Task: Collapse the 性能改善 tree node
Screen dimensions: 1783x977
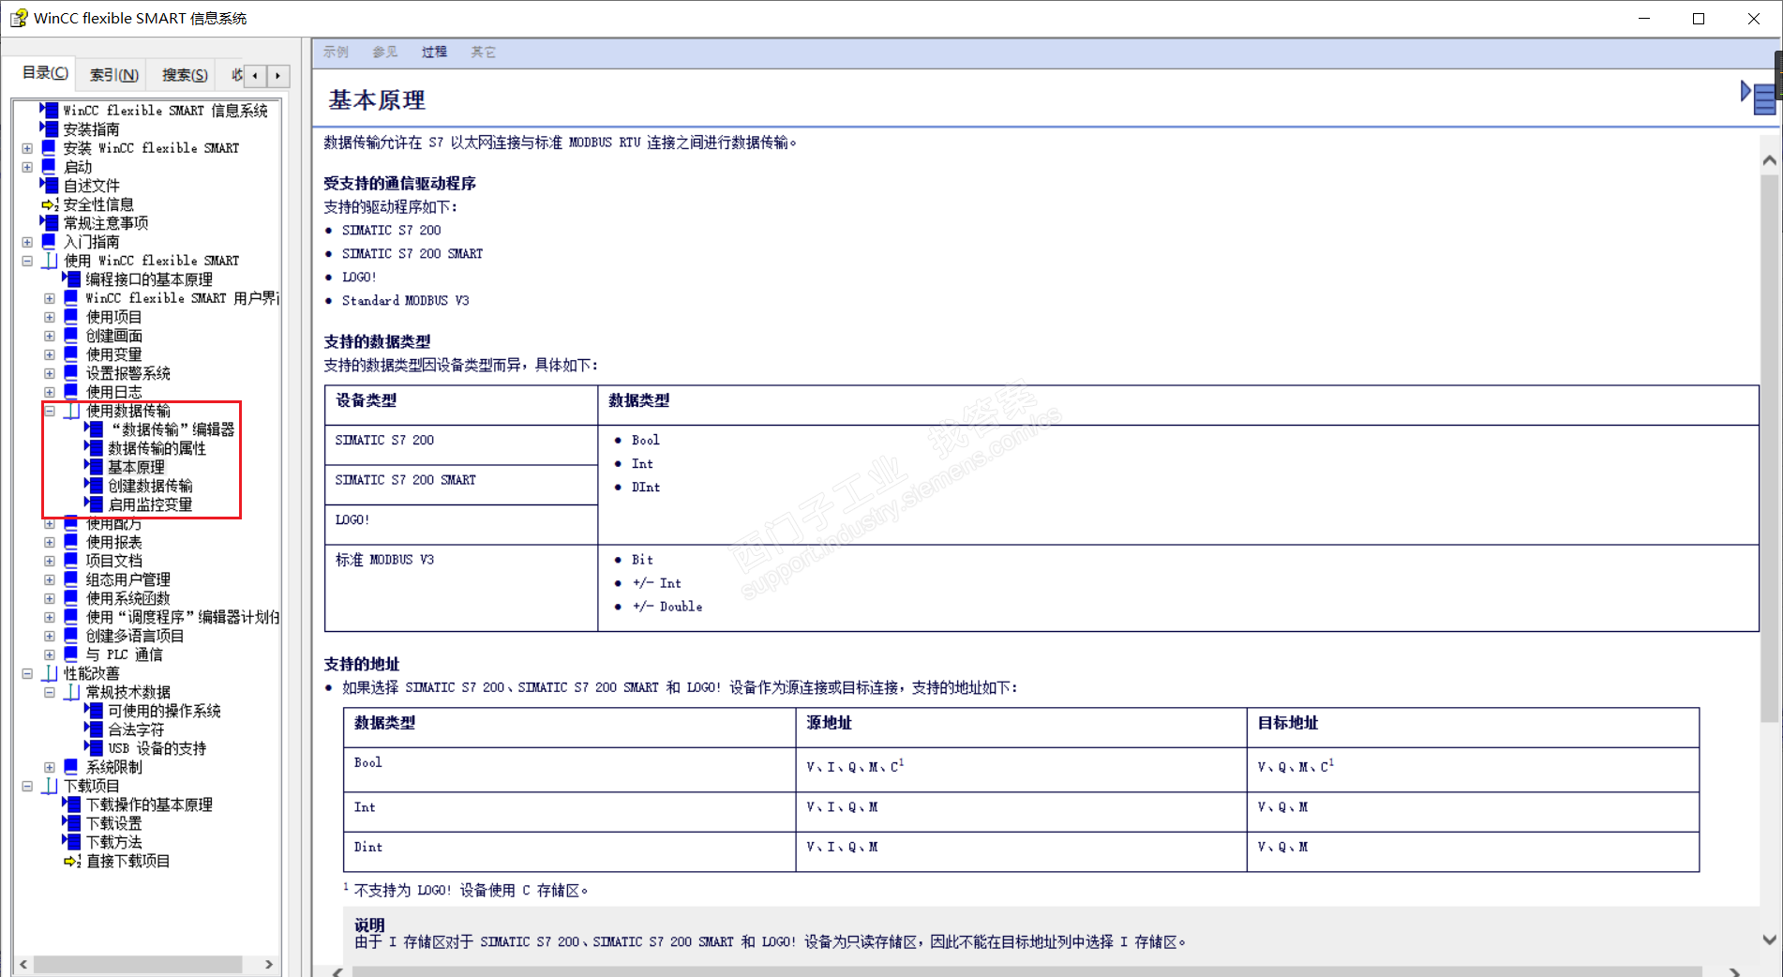Action: tap(27, 673)
